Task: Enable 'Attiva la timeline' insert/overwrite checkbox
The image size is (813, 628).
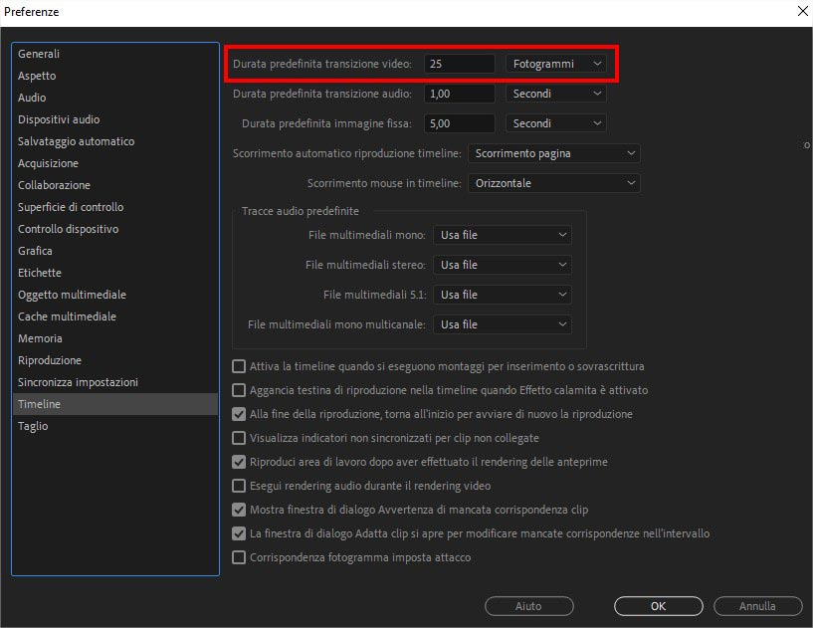Action: pyautogui.click(x=239, y=366)
